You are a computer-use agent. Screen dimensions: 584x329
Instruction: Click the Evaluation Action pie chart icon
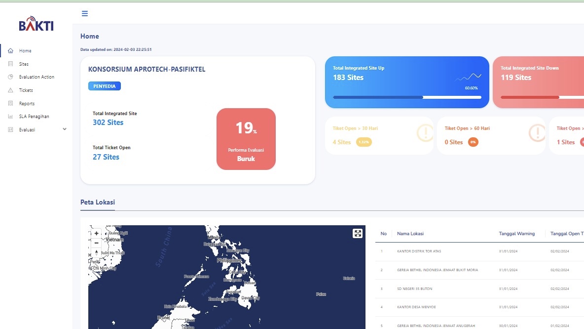click(11, 77)
